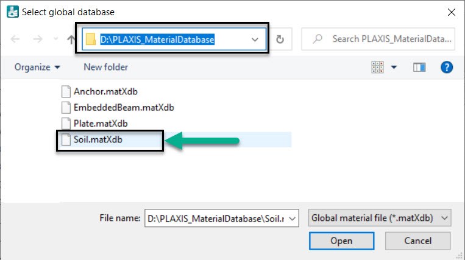The width and height of the screenshot is (465, 260).
Task: Click the change view icon
Action: pos(377,67)
